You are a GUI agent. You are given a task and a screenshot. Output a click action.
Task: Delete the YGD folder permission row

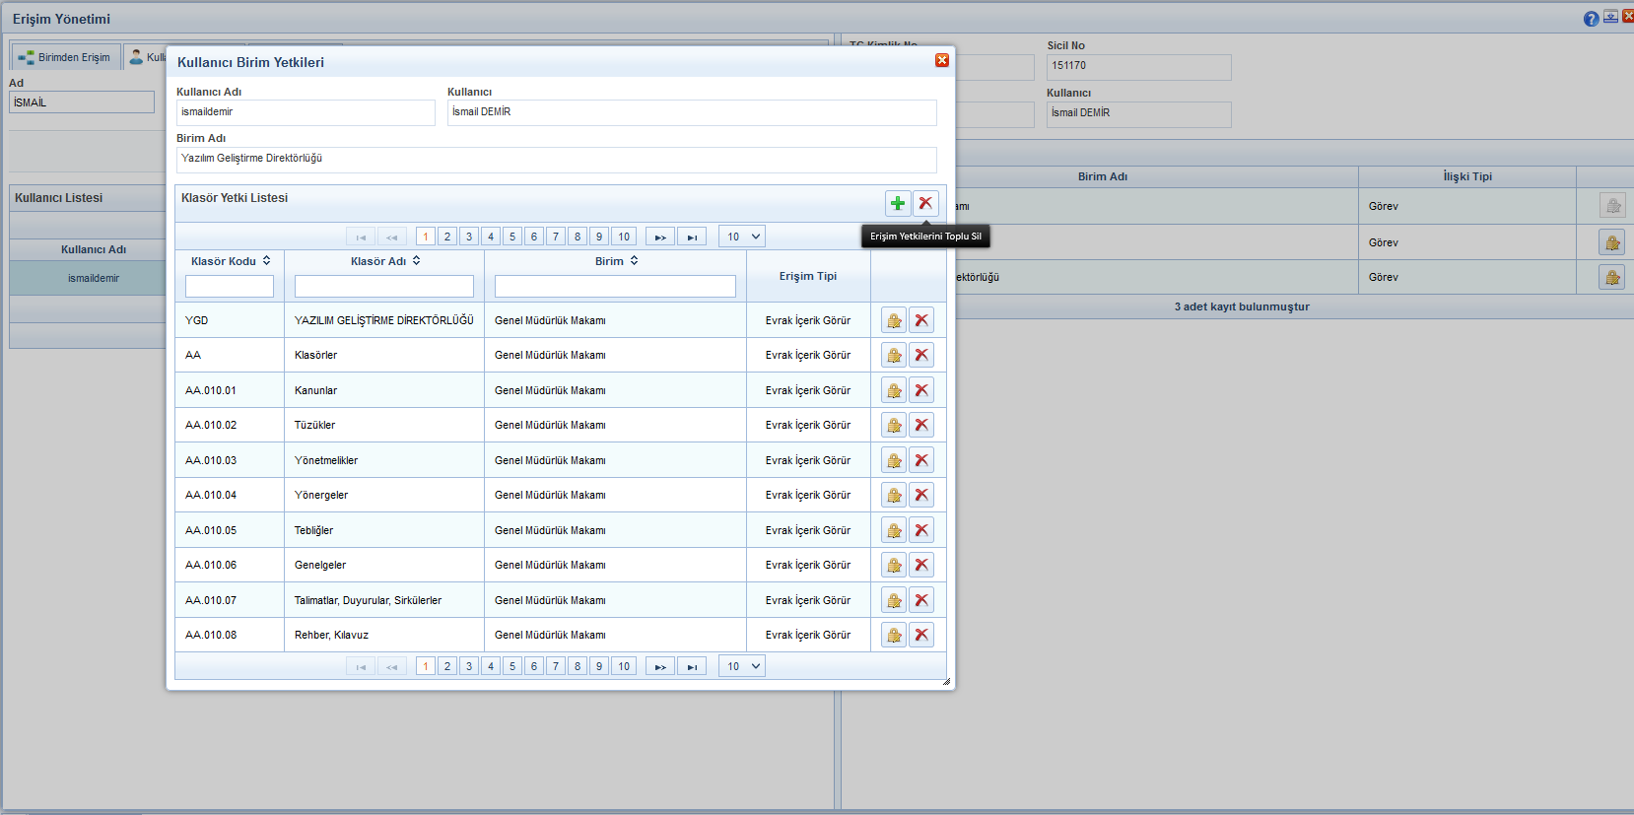point(921,320)
